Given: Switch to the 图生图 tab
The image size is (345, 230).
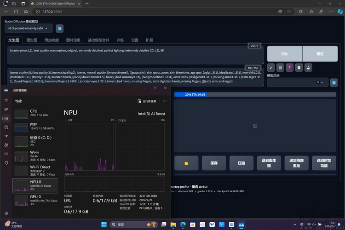Looking at the screenshot, I should (x=31, y=40).
